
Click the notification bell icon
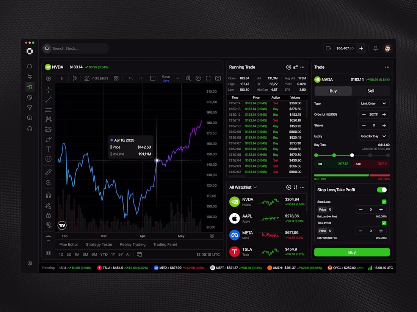click(375, 48)
